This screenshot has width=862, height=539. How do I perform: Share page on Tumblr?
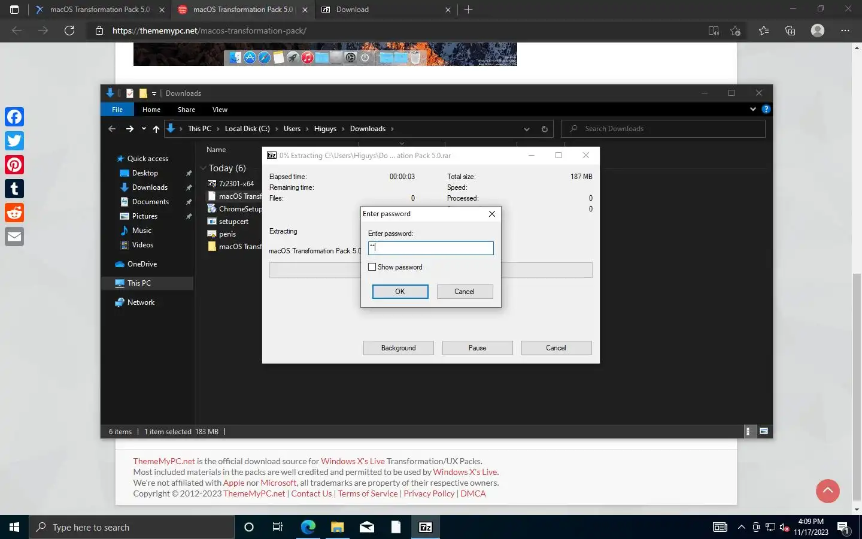point(14,189)
